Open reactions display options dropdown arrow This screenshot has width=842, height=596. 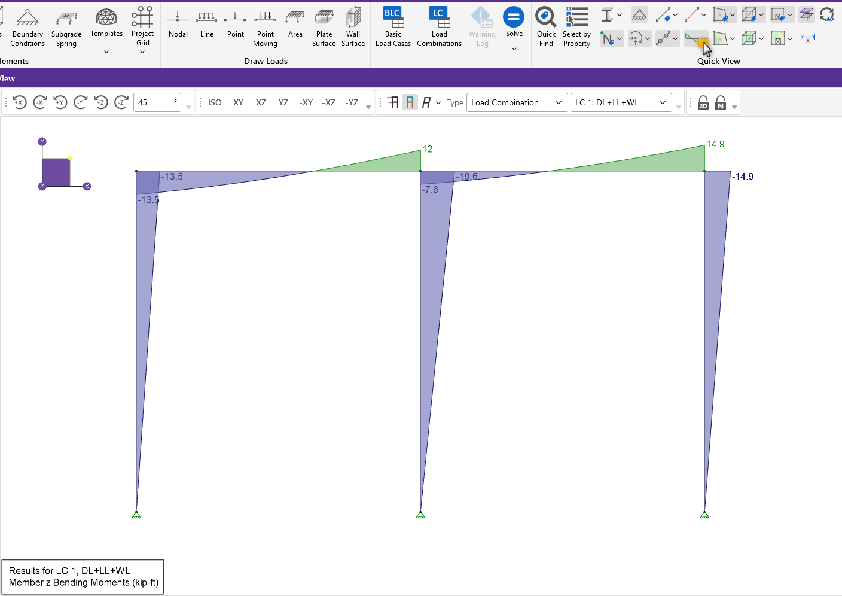[648, 39]
